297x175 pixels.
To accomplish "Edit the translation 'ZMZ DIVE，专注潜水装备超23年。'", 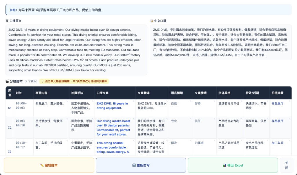I will pos(152,108).
